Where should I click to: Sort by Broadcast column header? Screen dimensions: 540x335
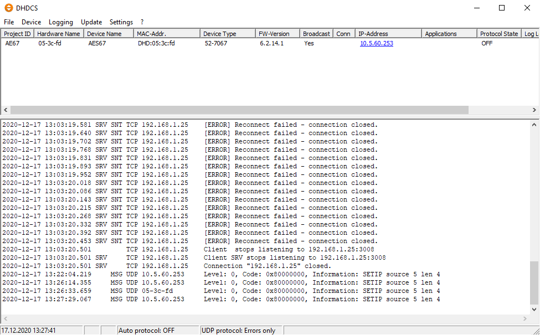316,34
